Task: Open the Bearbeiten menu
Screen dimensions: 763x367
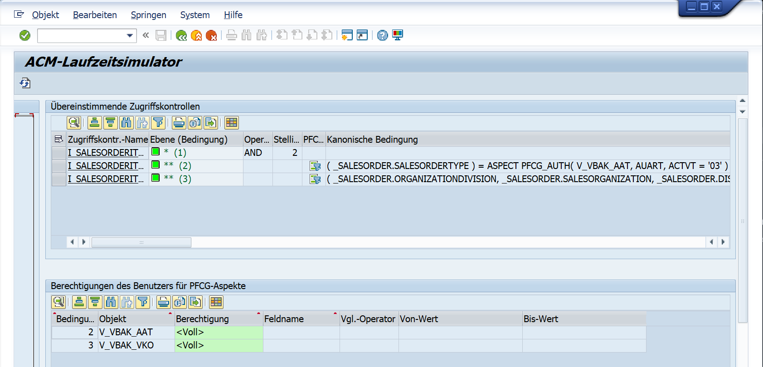Action: tap(95, 15)
